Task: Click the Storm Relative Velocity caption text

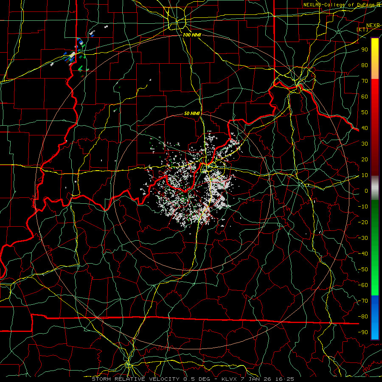Action: [x=193, y=379]
